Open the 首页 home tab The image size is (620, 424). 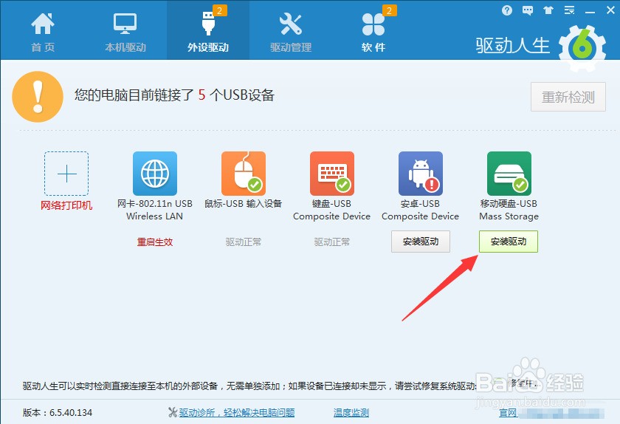pos(43,31)
